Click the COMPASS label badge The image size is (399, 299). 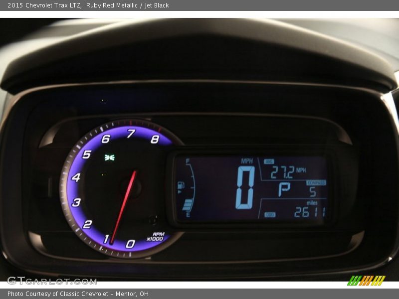tap(316, 183)
